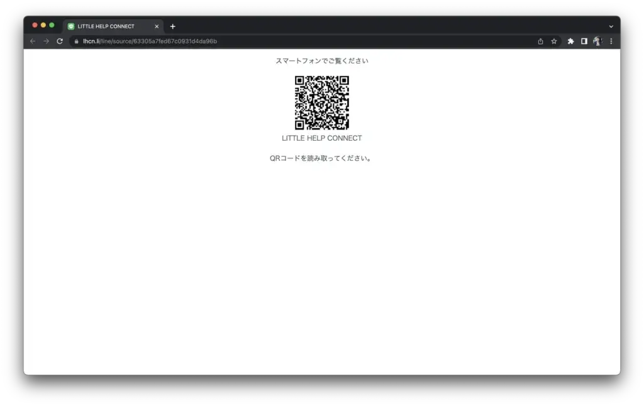Minimize the window with yellow button
Viewport: 644px width, 406px height.
[43, 25]
